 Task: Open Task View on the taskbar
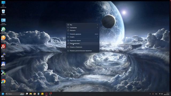click(x=27, y=94)
